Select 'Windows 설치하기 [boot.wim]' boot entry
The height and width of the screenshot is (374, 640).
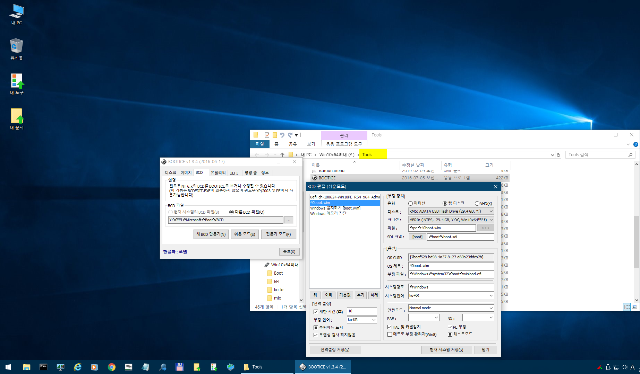click(335, 208)
